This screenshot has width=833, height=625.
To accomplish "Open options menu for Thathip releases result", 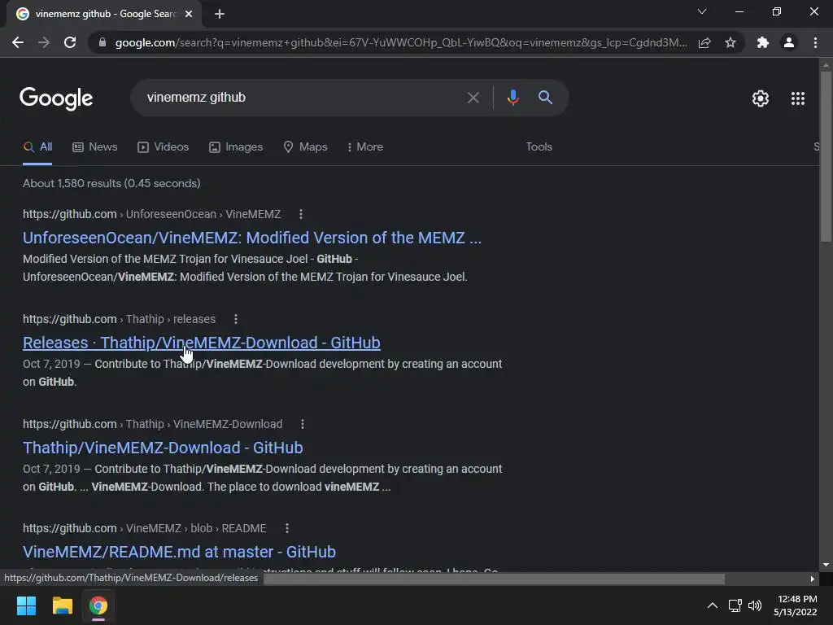I will click(x=236, y=319).
